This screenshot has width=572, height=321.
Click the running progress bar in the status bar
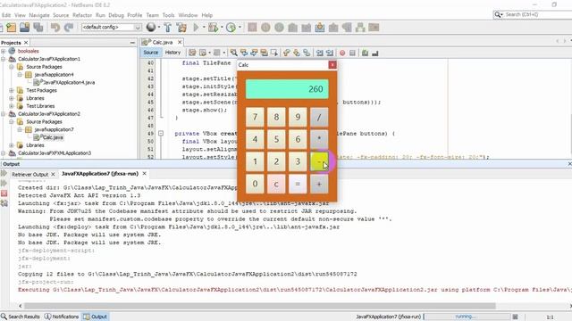click(x=467, y=317)
